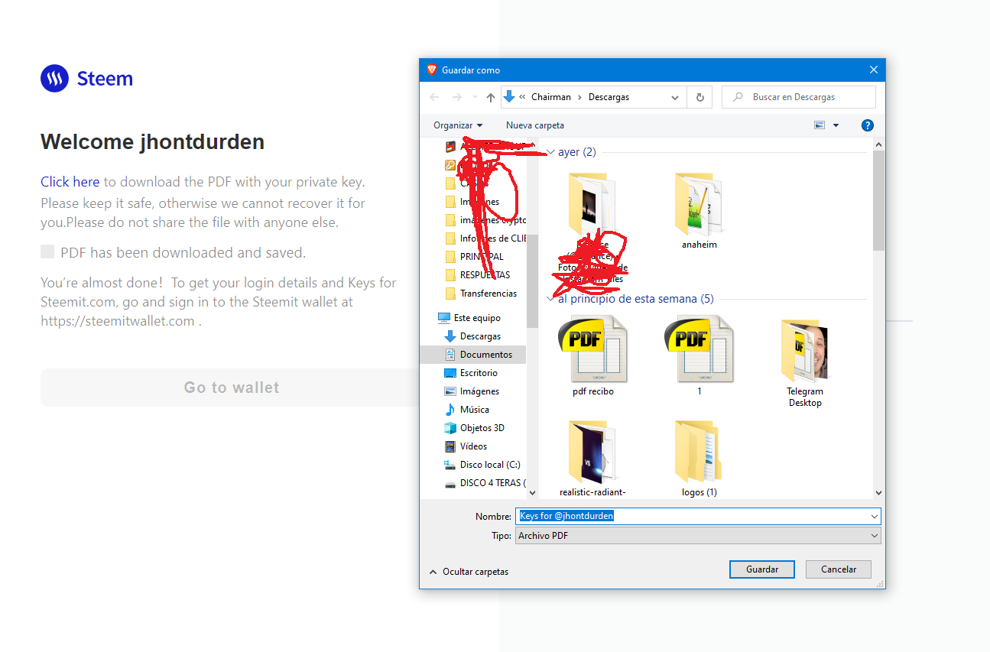This screenshot has height=652, width=990.
Task: Select Disco local (C:) in the sidebar
Action: [483, 465]
